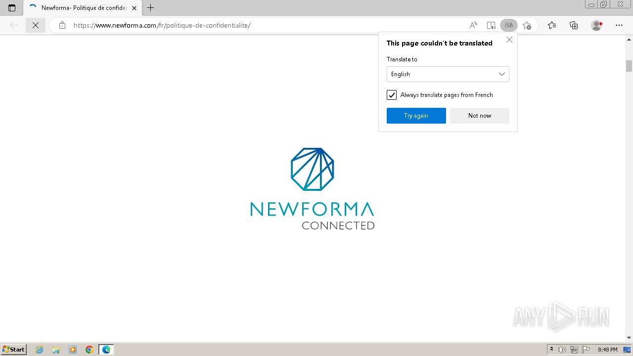Expand the Translate to language dropdown
Screen dimensions: 633x356
pos(448,74)
